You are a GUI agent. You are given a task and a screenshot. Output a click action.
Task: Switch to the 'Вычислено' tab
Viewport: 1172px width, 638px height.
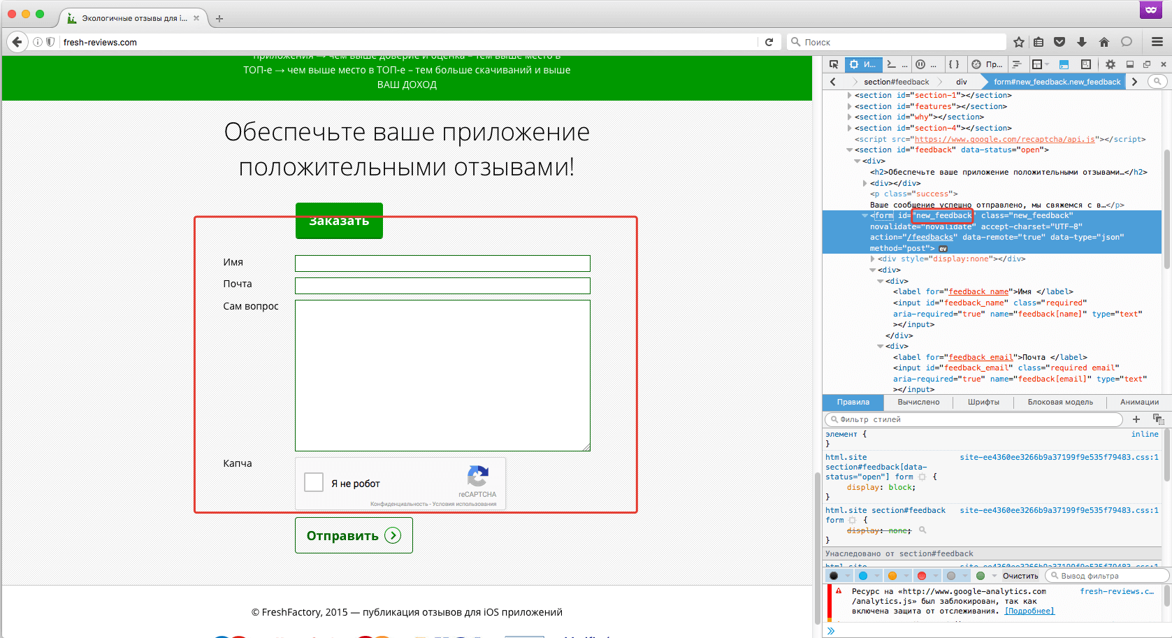(x=918, y=402)
